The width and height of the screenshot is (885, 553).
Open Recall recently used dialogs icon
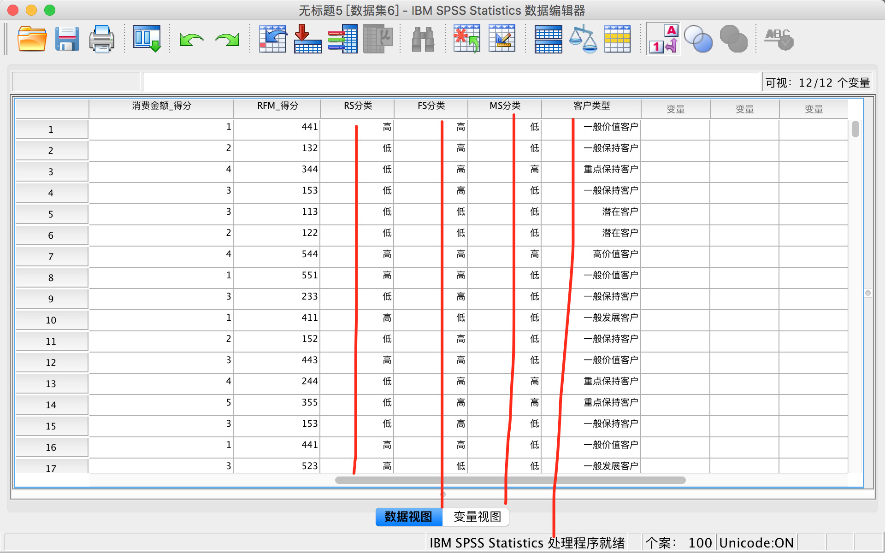146,39
